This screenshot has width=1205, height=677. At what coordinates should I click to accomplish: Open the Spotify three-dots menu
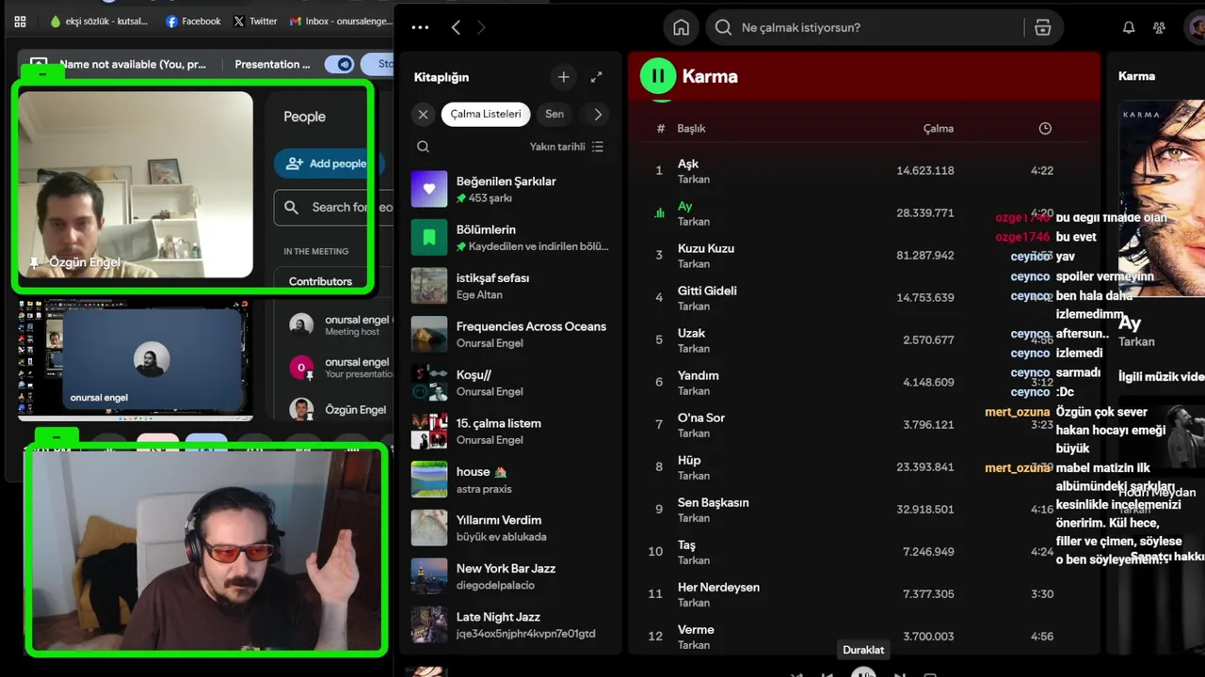420,27
